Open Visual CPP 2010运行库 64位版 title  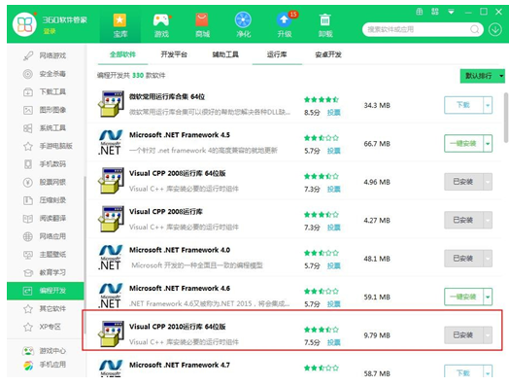coord(177,327)
